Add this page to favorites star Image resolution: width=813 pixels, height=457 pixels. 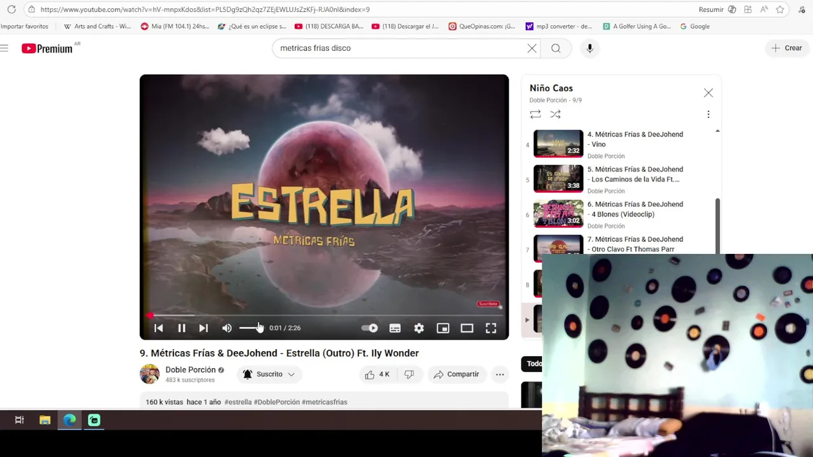pos(780,10)
